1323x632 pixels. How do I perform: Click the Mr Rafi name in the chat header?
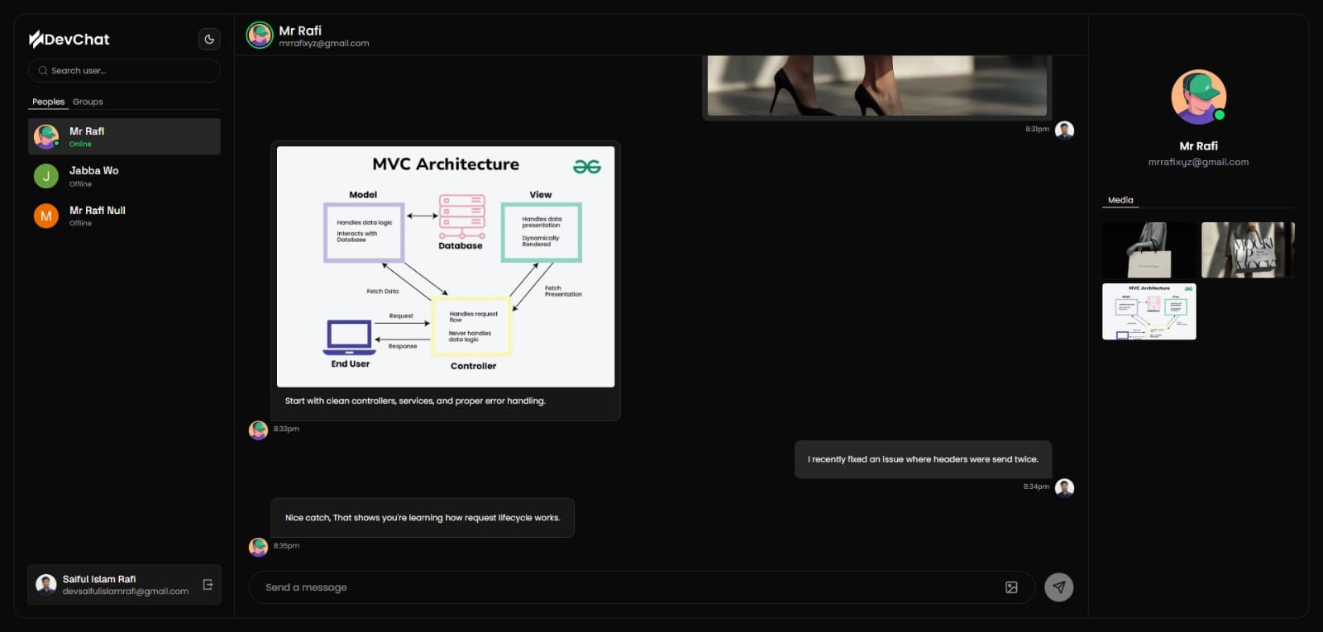[x=300, y=31]
